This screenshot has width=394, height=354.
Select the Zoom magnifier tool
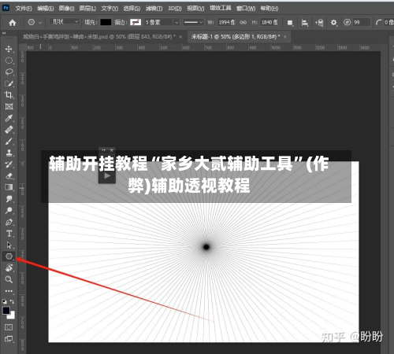[x=9, y=279]
